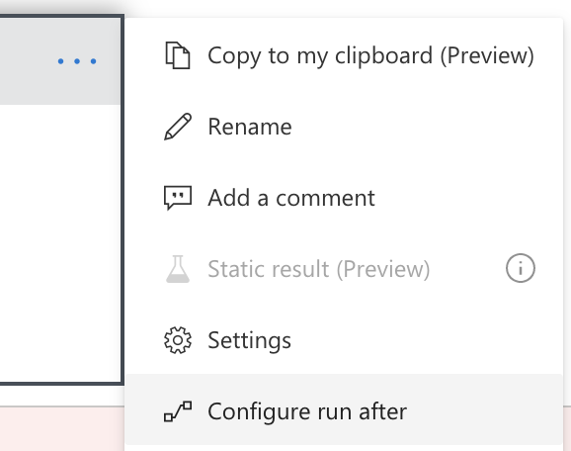Open the three-dot ellipsis action menu
Screen dimensions: 571x451
pyautogui.click(x=77, y=61)
